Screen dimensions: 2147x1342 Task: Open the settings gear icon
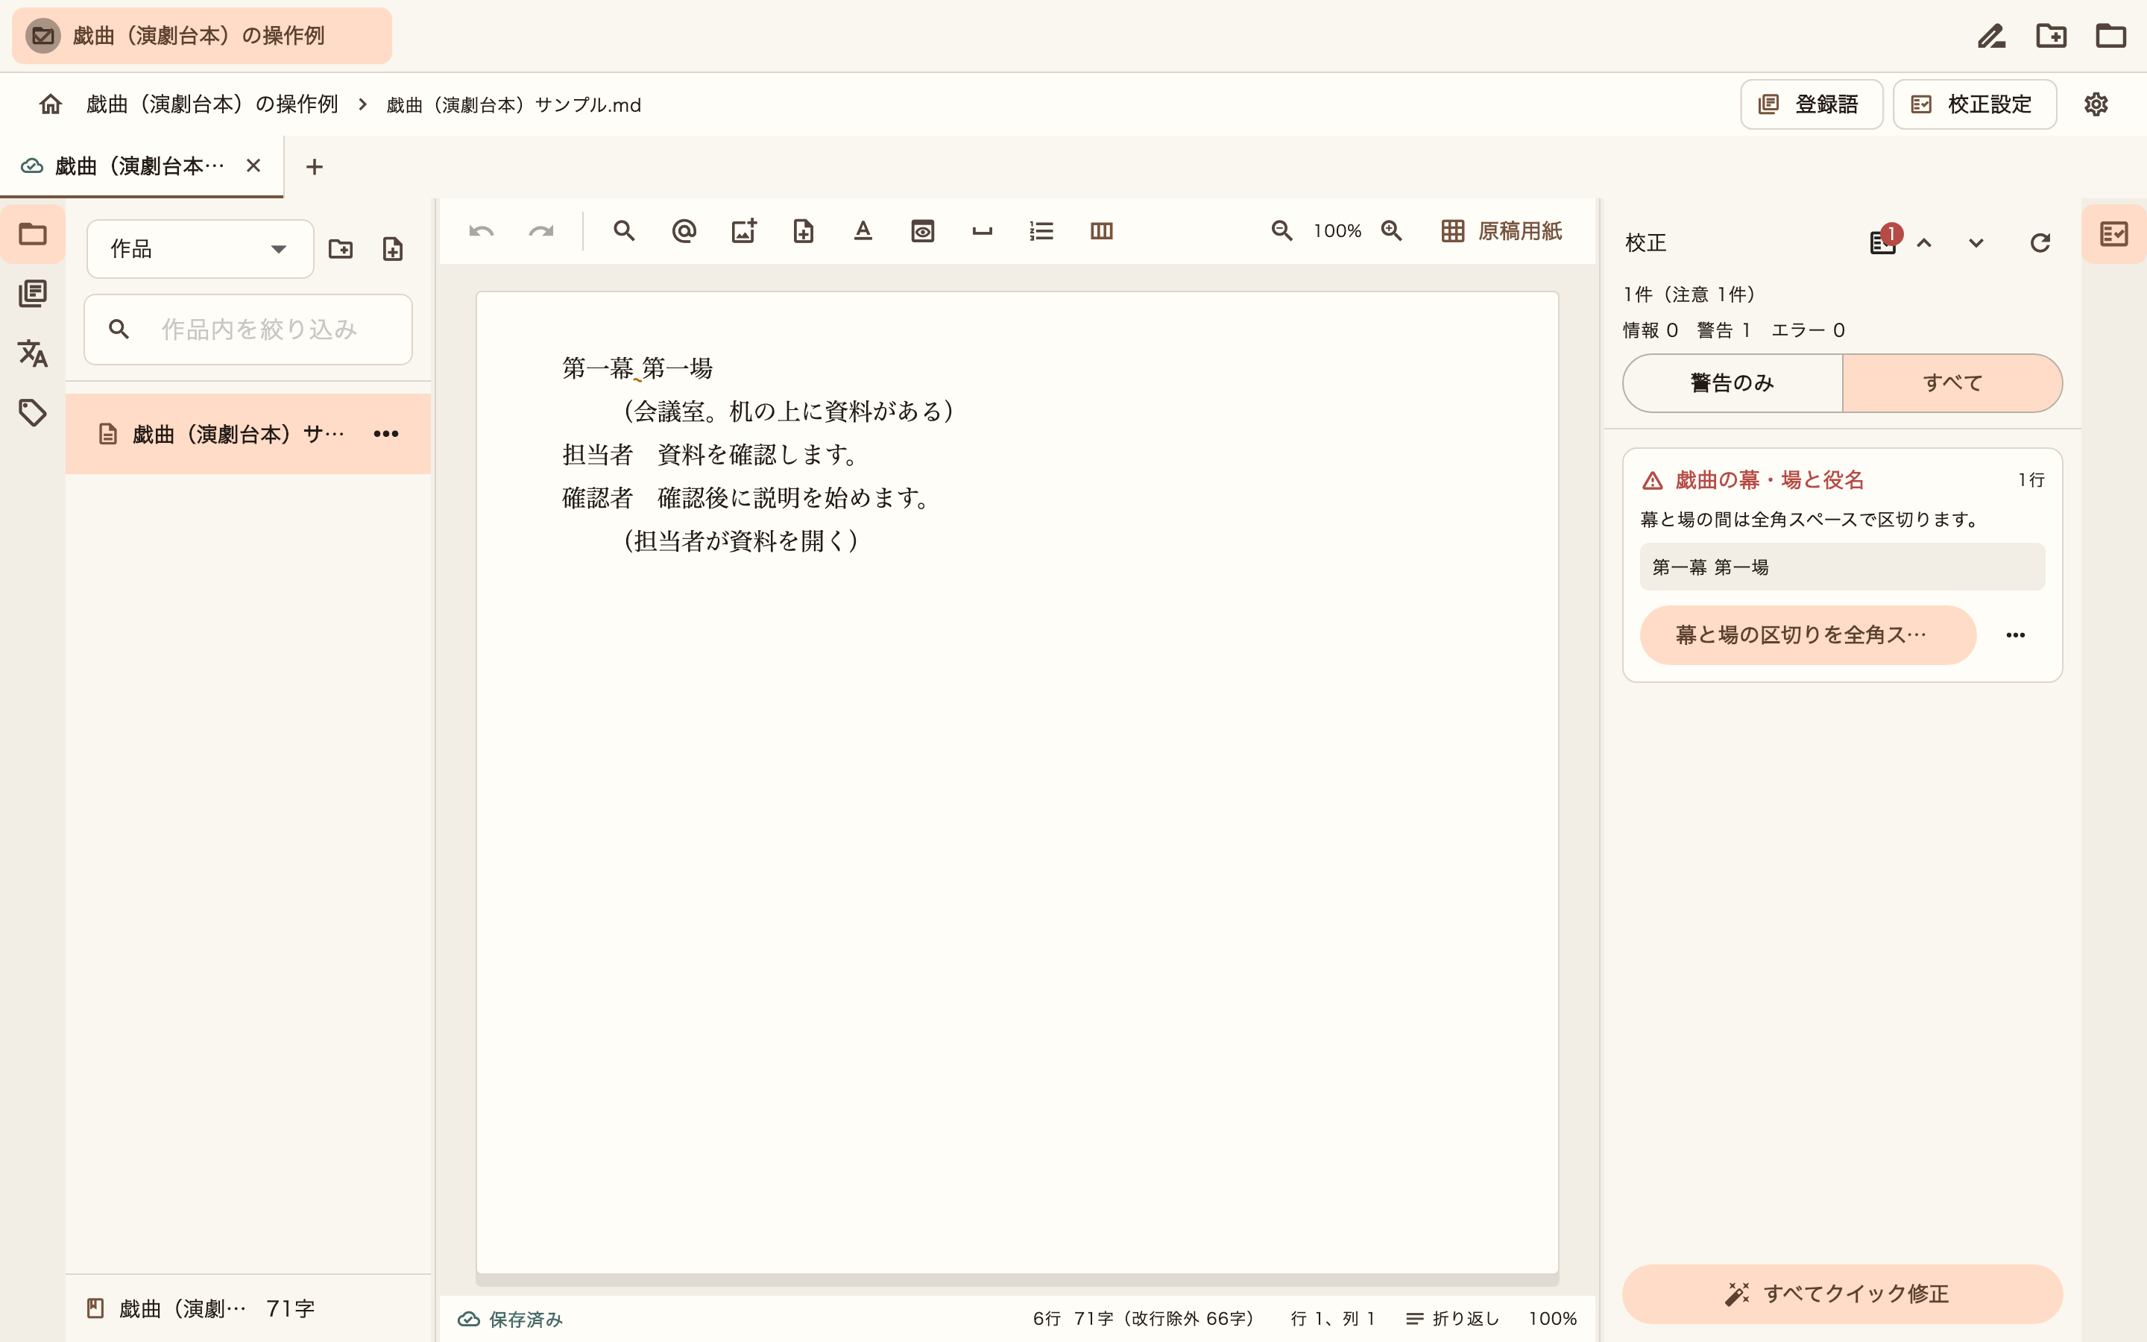2096,104
